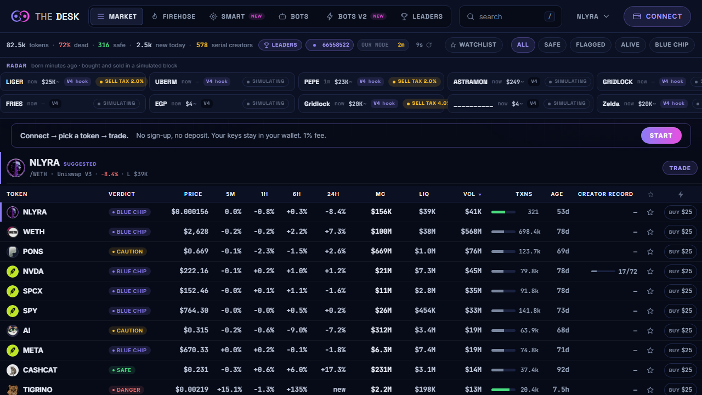Screen dimensions: 702x395
Task: Click into the search field
Action: coord(510,16)
